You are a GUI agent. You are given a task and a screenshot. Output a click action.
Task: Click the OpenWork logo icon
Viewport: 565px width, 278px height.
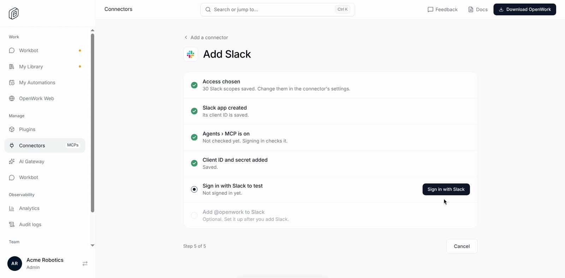pyautogui.click(x=13, y=13)
